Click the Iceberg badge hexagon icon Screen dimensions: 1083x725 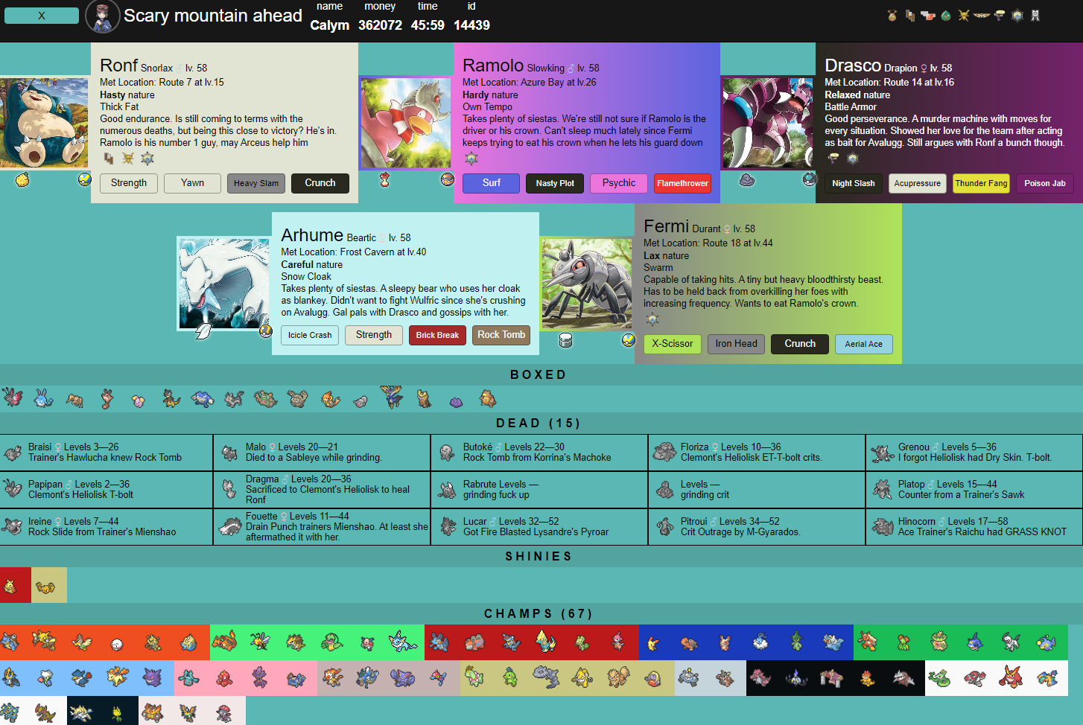[x=1017, y=16]
